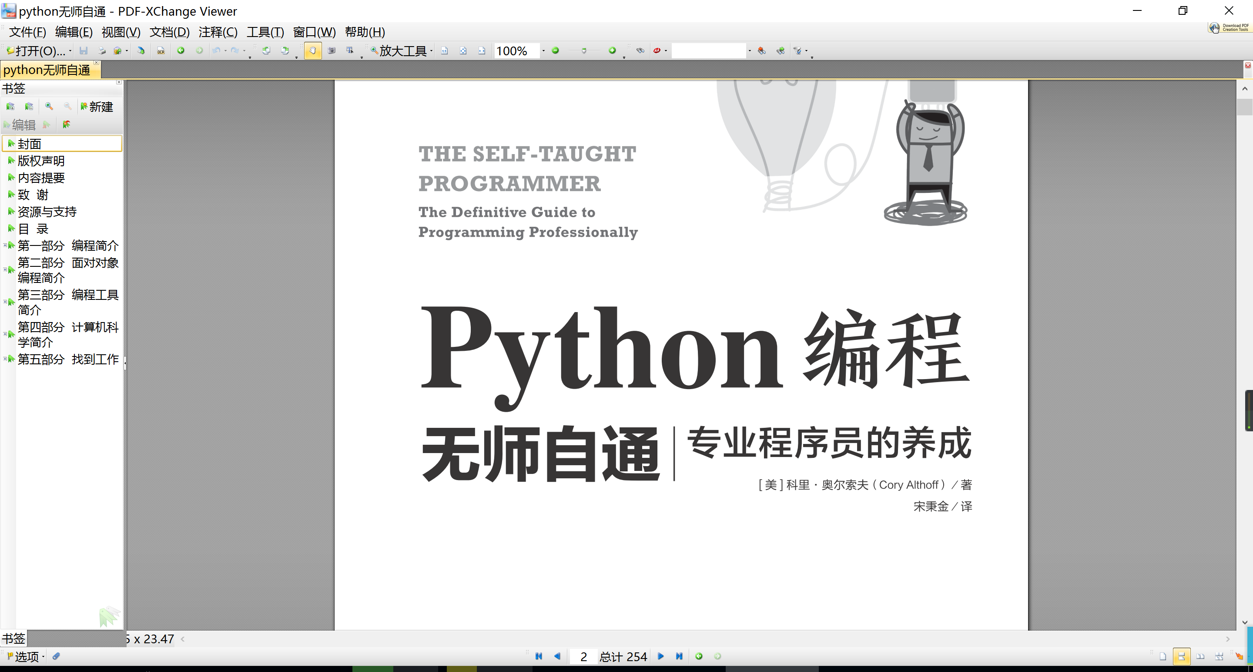Open the 视图(V) menu
This screenshot has width=1253, height=672.
coord(121,32)
